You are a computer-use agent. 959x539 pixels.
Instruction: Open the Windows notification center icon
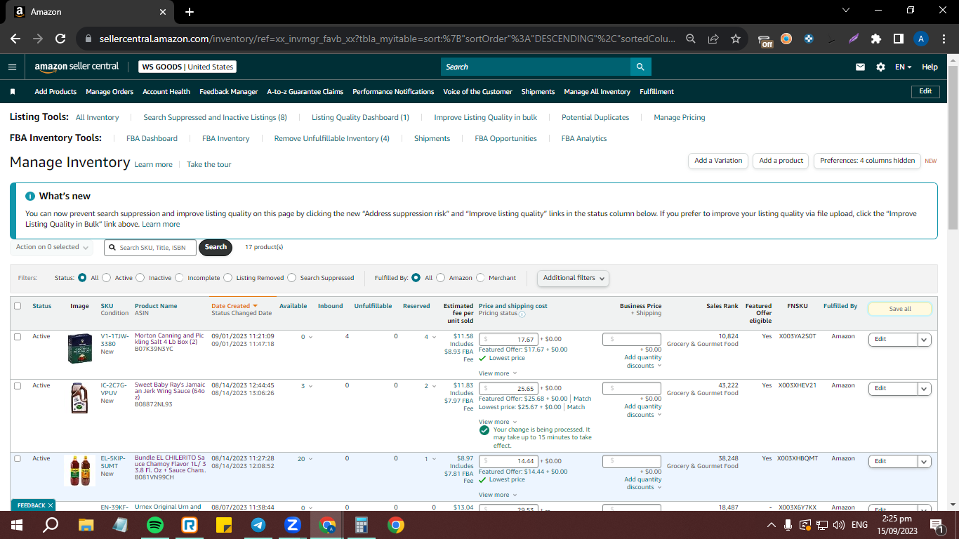point(935,525)
